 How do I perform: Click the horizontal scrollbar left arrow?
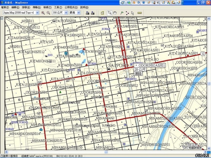tap(6, 152)
